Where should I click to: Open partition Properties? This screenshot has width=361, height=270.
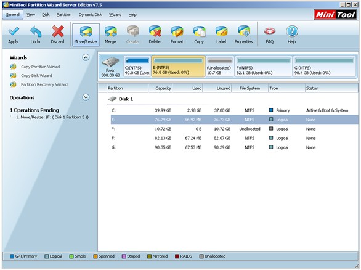(x=243, y=35)
